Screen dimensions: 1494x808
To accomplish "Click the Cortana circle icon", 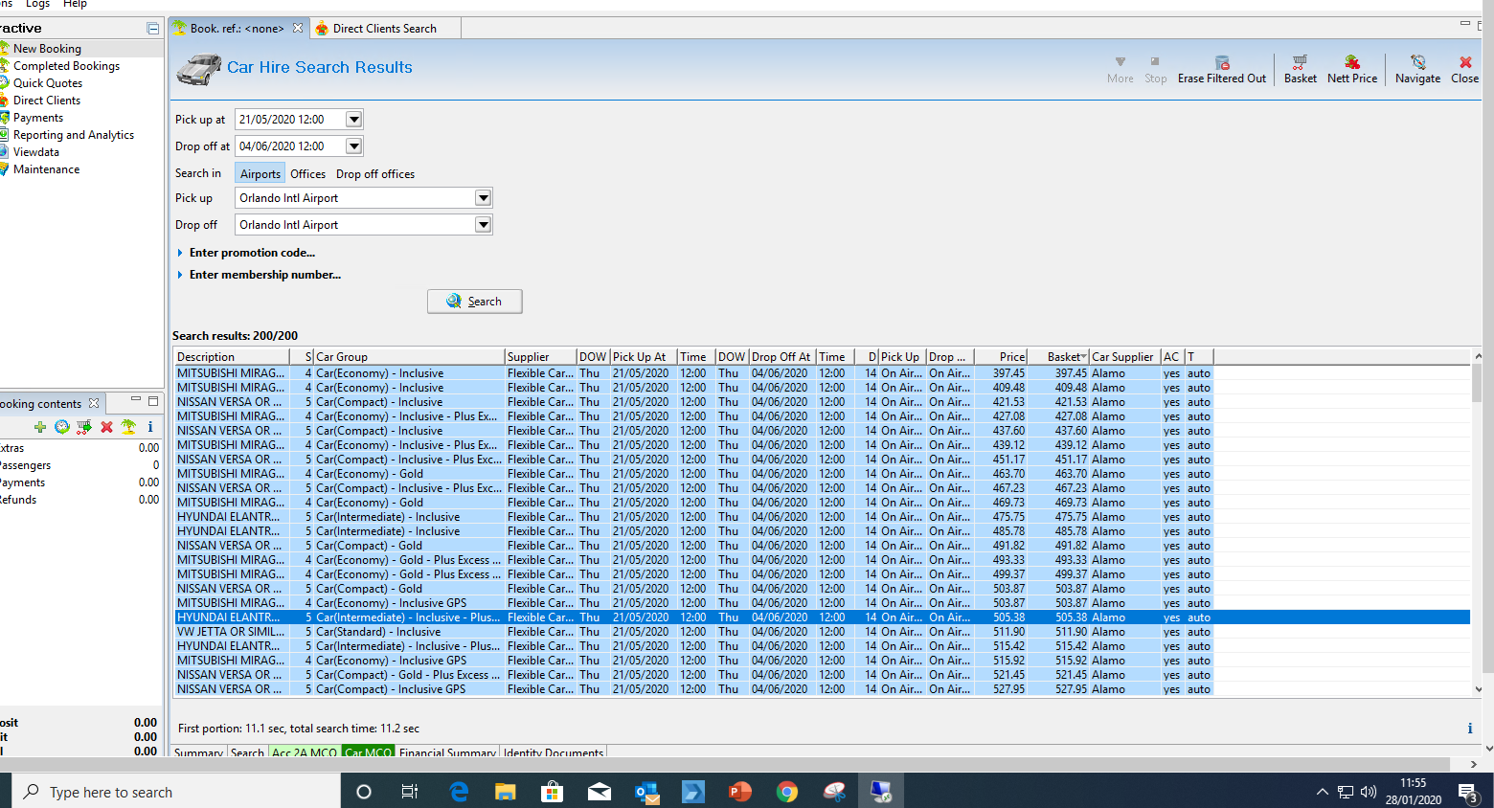I will pos(364,792).
